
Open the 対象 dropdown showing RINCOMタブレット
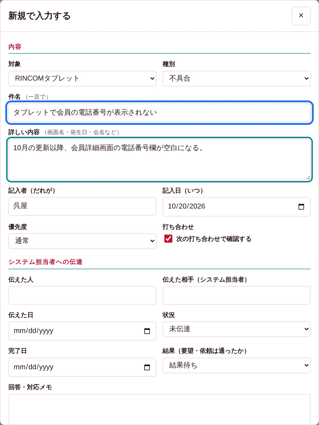[x=82, y=79]
